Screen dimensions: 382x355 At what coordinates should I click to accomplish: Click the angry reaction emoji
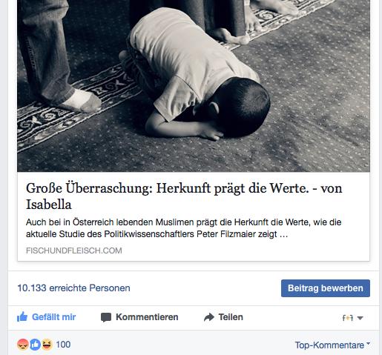[22, 345]
